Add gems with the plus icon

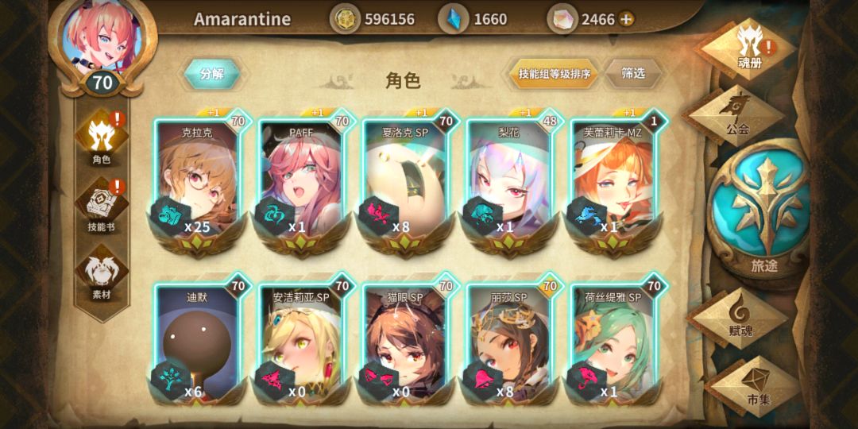626,20
